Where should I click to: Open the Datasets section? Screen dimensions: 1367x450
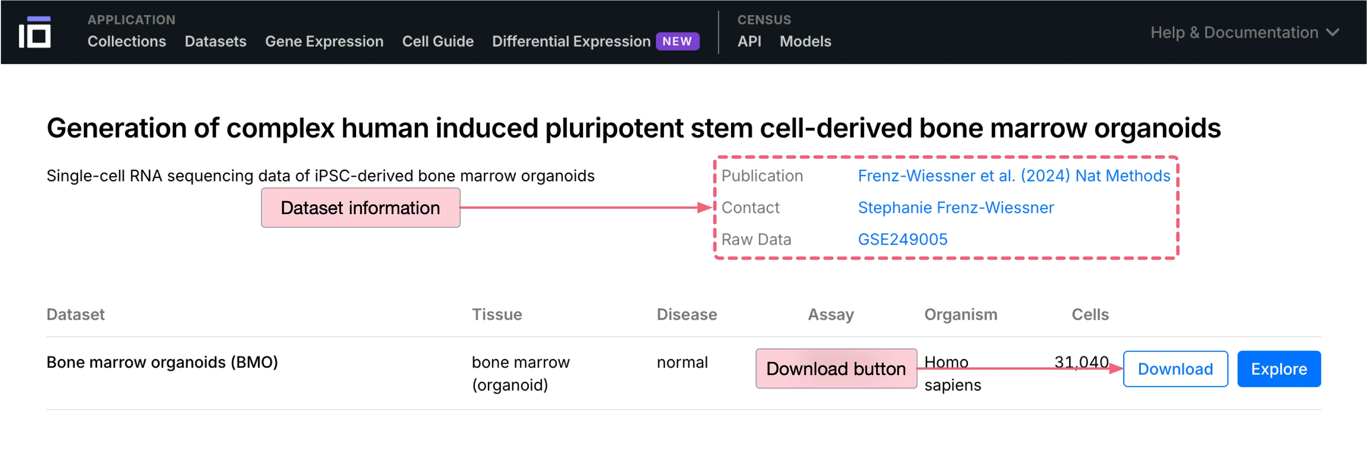216,41
